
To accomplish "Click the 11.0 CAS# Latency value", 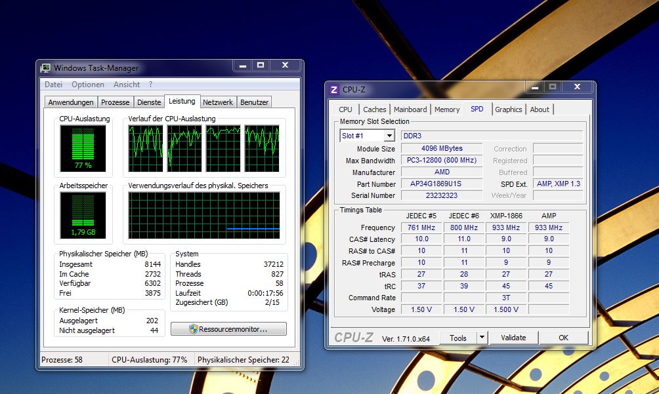I will 464,239.
